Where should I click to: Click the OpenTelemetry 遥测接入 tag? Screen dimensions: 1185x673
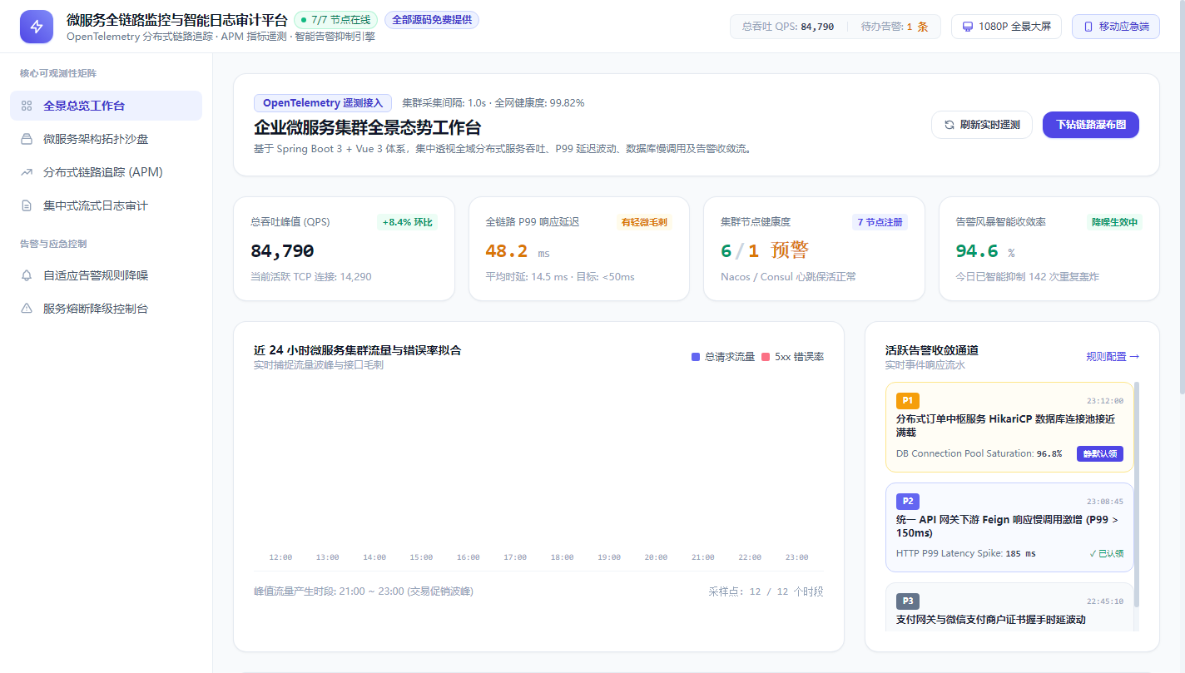click(x=323, y=103)
